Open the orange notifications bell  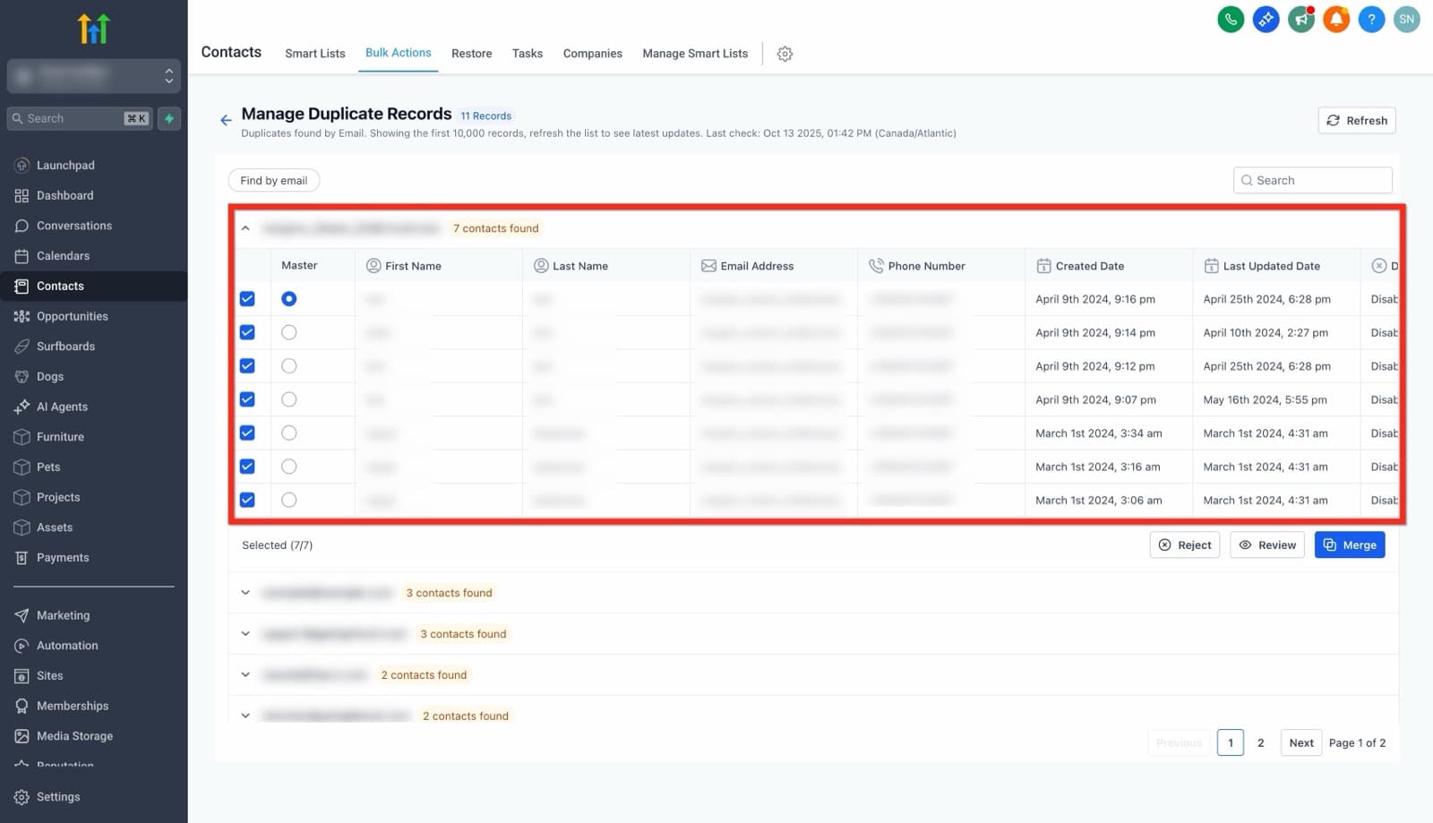pos(1336,19)
